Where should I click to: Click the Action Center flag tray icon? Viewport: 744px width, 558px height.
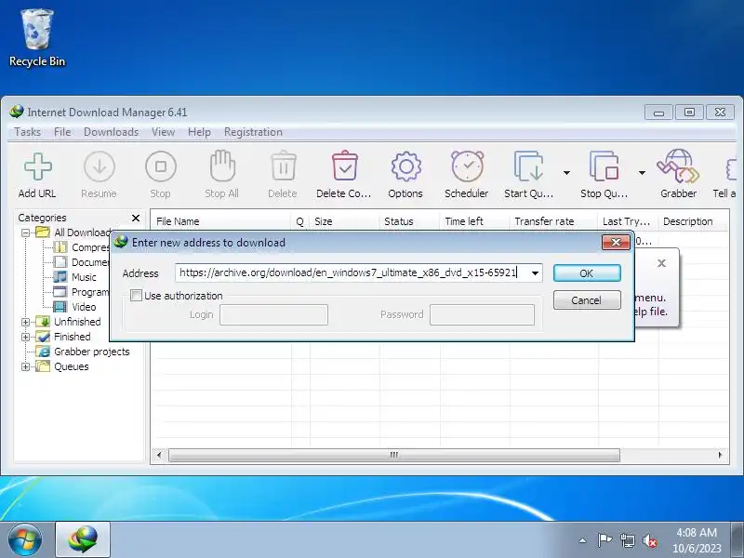click(x=604, y=540)
